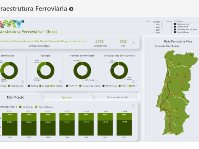Click the Via Múltipla legend marker

tap(51, 86)
